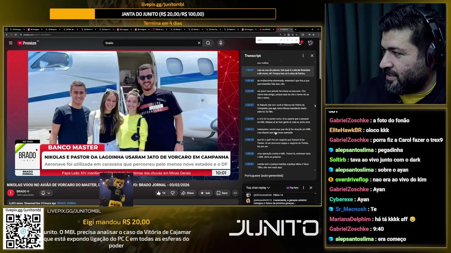Open more actions ellipsis beside Save
This screenshot has height=253, width=451.
235,193
